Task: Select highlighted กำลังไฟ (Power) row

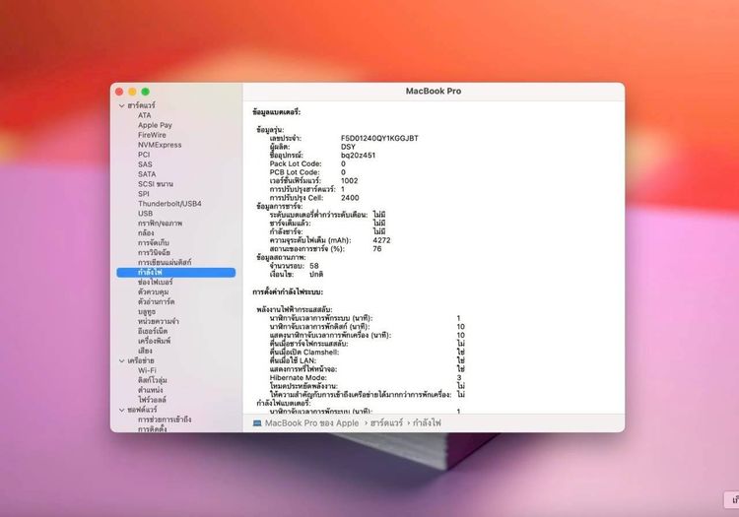Action: [x=175, y=272]
